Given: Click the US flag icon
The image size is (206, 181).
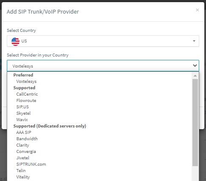Looking at the screenshot, I should pyautogui.click(x=15, y=42).
